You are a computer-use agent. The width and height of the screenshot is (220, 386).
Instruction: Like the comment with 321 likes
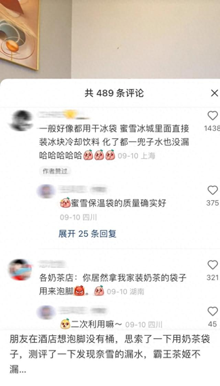tap(213, 265)
